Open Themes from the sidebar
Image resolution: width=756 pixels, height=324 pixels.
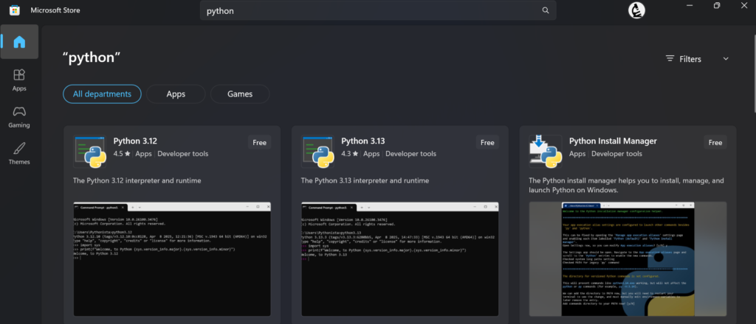pyautogui.click(x=19, y=153)
